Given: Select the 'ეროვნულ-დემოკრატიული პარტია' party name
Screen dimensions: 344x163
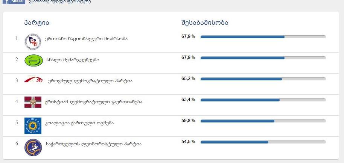Looking at the screenshot, I should pyautogui.click(x=90, y=80).
